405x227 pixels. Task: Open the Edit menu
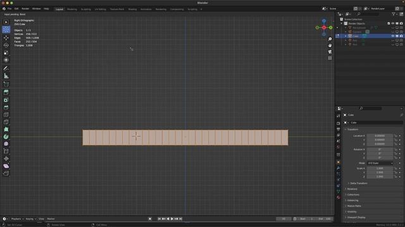pos(16,9)
